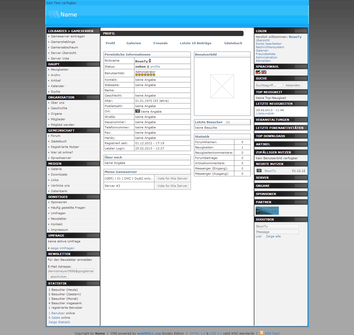Submit the search with Absenden
The height and width of the screenshot is (335, 354).
coord(293,85)
